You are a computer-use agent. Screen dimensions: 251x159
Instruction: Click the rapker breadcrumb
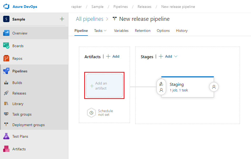tap(77, 7)
